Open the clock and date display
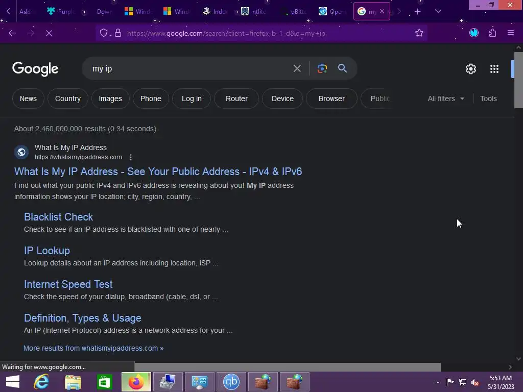Viewport: 523px width, 392px height. [501, 382]
